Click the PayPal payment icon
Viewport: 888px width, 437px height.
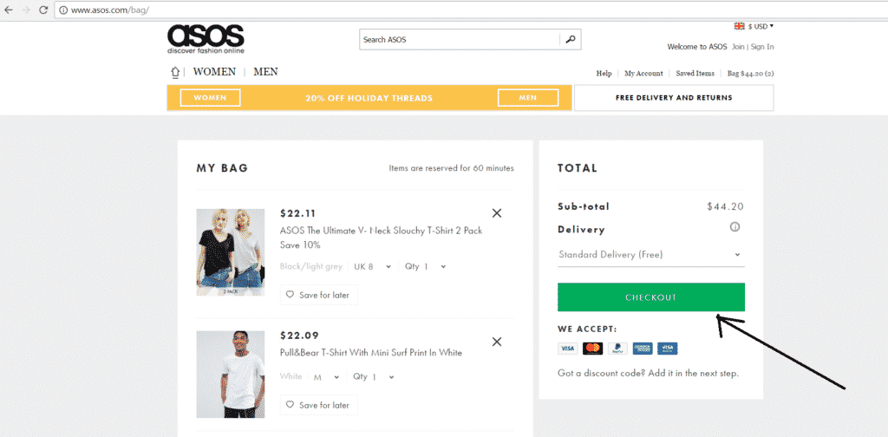pyautogui.click(x=617, y=349)
